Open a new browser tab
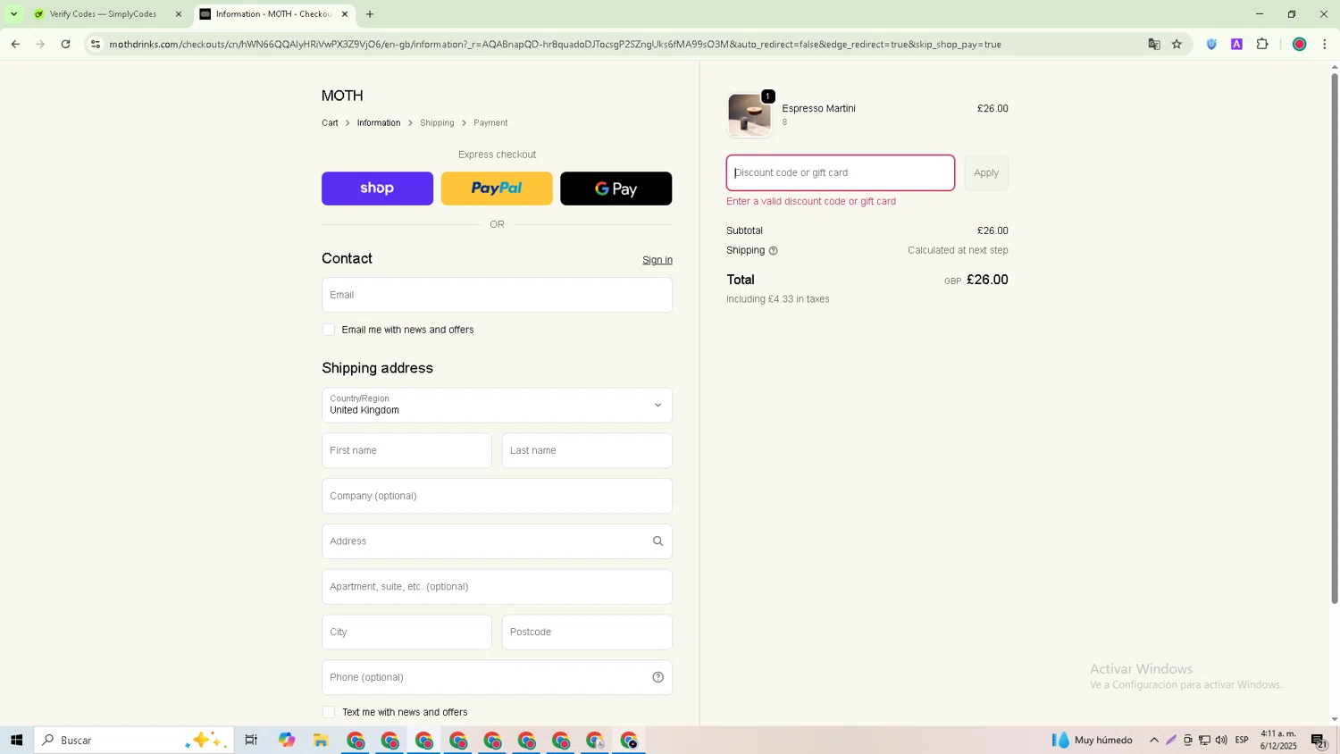This screenshot has height=754, width=1340. (x=370, y=14)
